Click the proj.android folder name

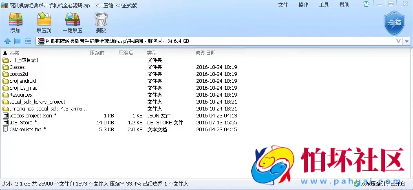[23, 81]
